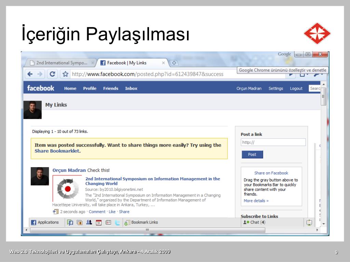This screenshot has width=350, height=262.
Task: Click Orçun Madran in top bar
Action: 249,88
